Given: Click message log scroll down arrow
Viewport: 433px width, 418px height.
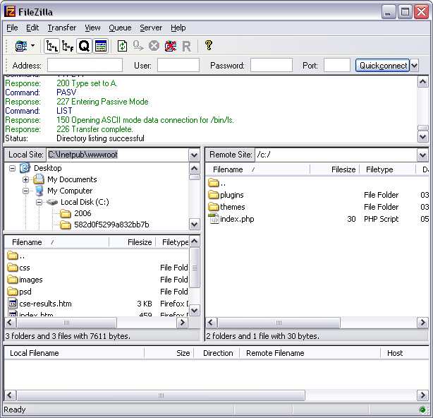Looking at the screenshot, I should [423, 136].
